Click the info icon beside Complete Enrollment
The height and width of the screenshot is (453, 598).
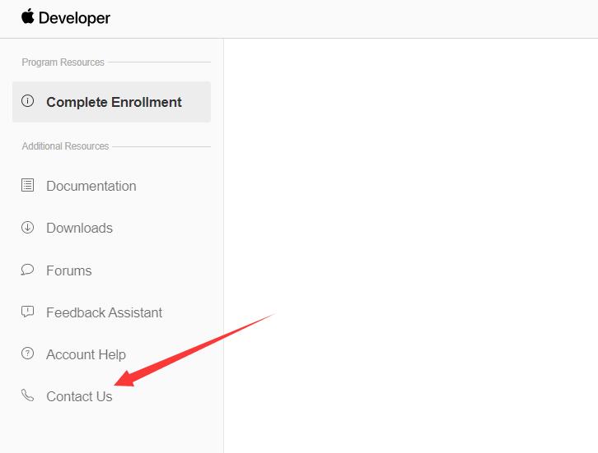[x=27, y=101]
